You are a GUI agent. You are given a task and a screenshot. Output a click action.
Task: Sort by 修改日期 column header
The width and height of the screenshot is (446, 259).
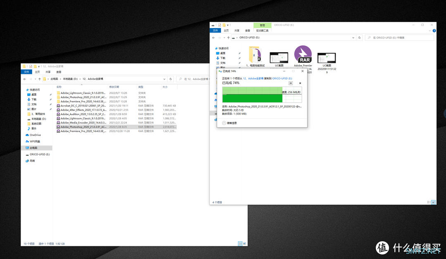(x=123, y=87)
